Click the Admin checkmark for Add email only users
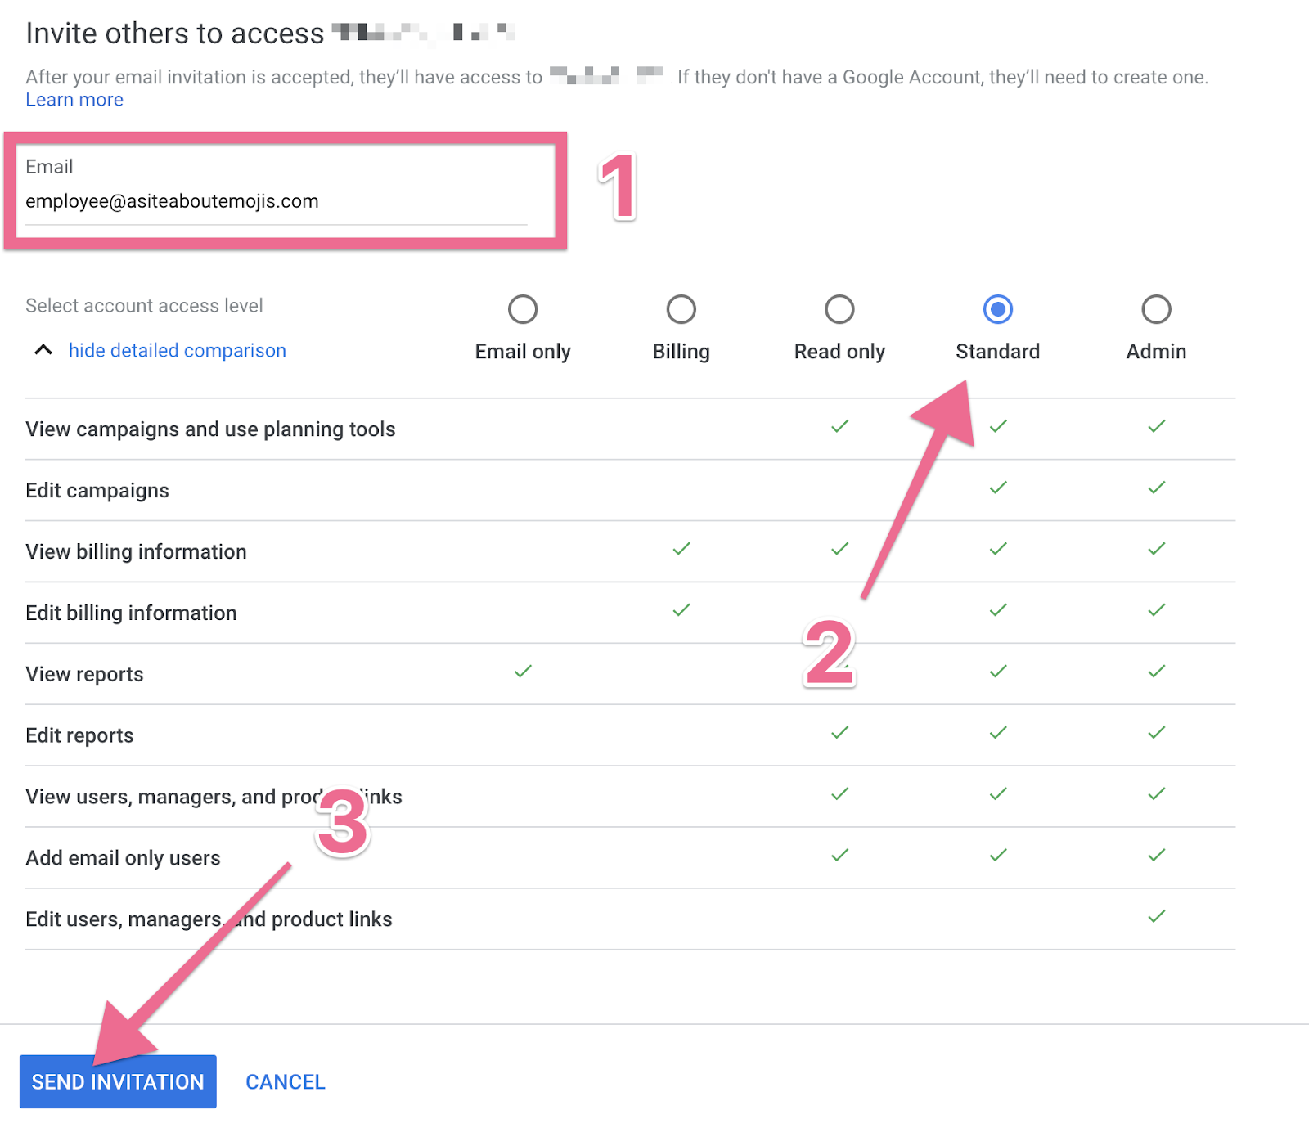 (1156, 856)
